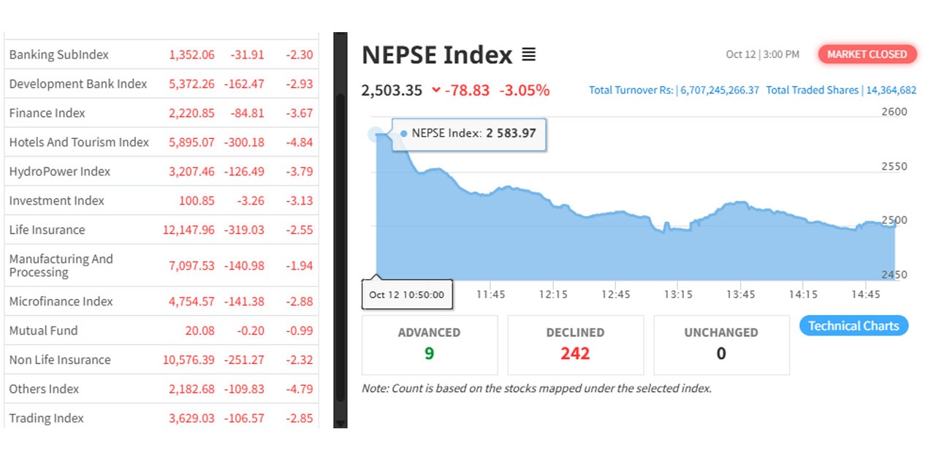Viewport: 925px width, 459px height.
Task: Open Technical Charts
Action: (853, 326)
